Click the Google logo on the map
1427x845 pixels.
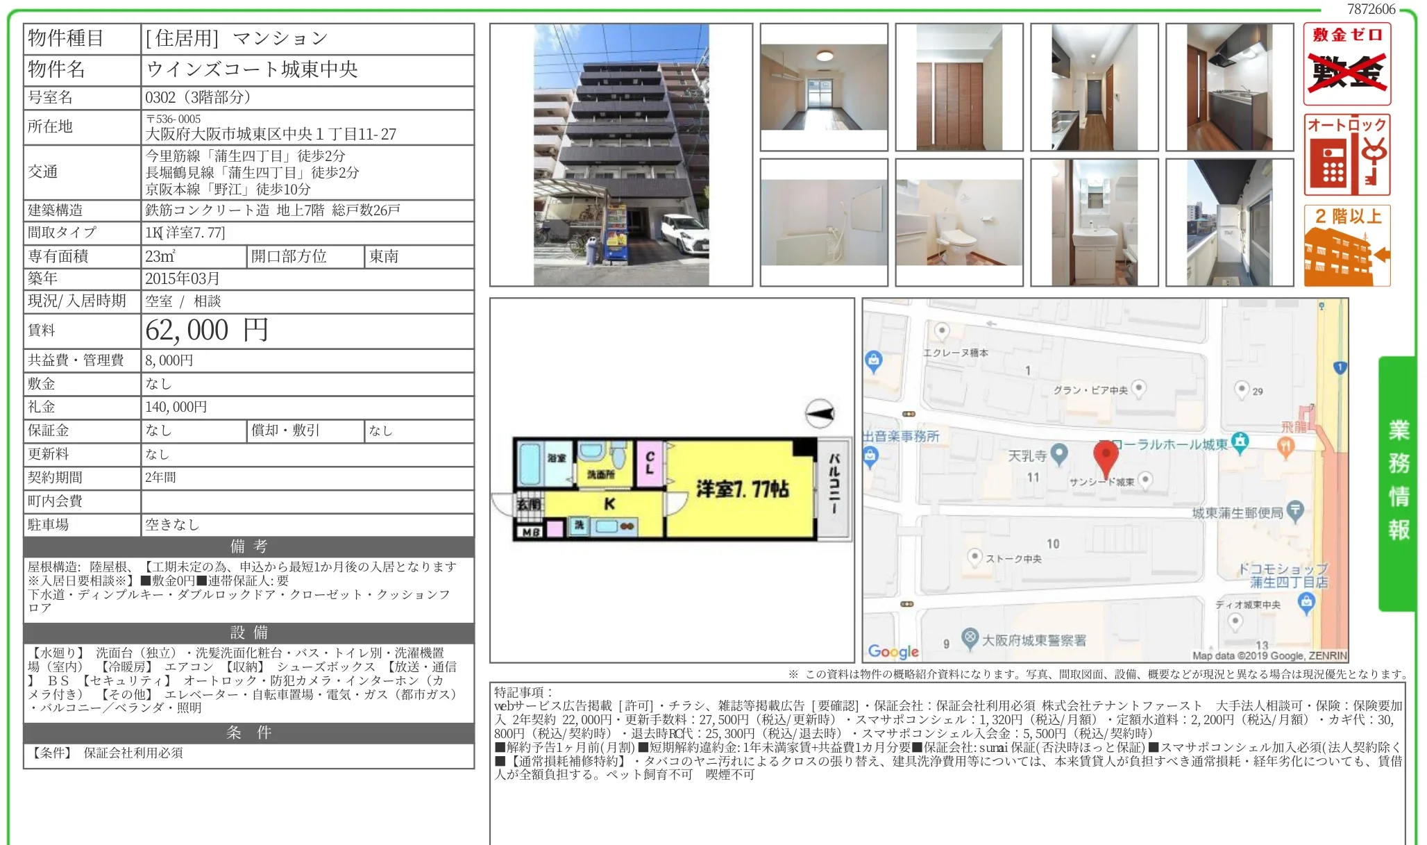[x=893, y=651]
